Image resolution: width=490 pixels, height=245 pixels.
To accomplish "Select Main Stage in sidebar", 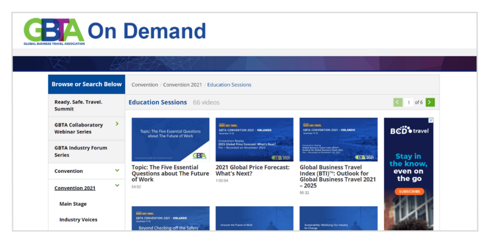I will (x=73, y=204).
